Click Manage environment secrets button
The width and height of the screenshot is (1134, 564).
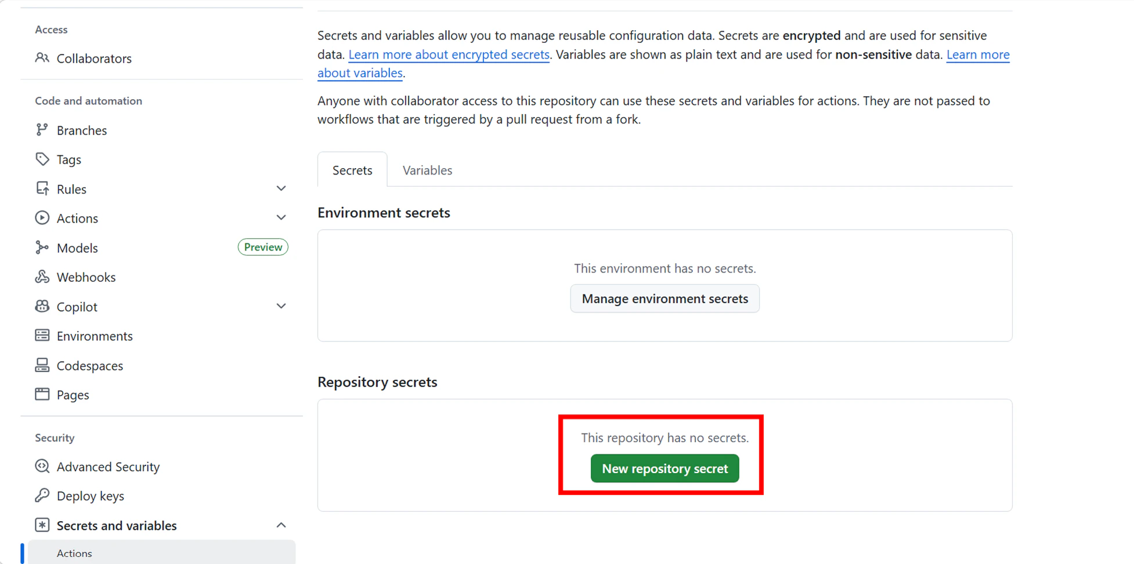pyautogui.click(x=664, y=299)
